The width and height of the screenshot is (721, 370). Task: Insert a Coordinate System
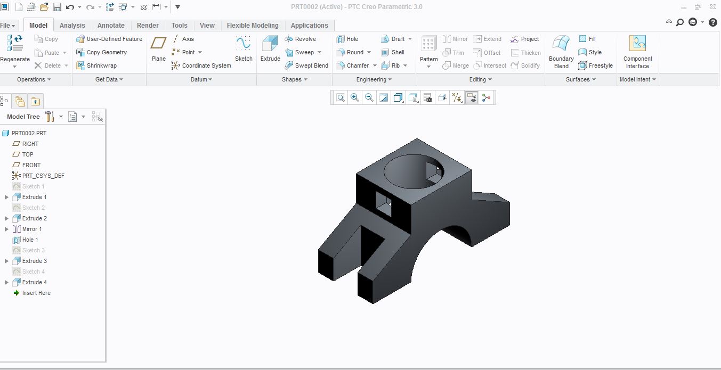click(x=201, y=65)
